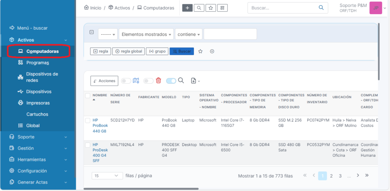Click the Acciones button
The width and height of the screenshot is (390, 191).
click(x=104, y=81)
